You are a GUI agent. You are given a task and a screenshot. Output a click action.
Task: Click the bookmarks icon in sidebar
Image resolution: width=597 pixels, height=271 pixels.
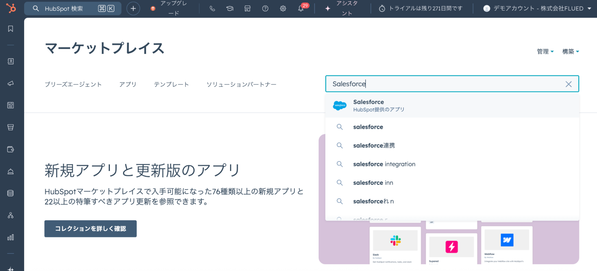pos(10,29)
